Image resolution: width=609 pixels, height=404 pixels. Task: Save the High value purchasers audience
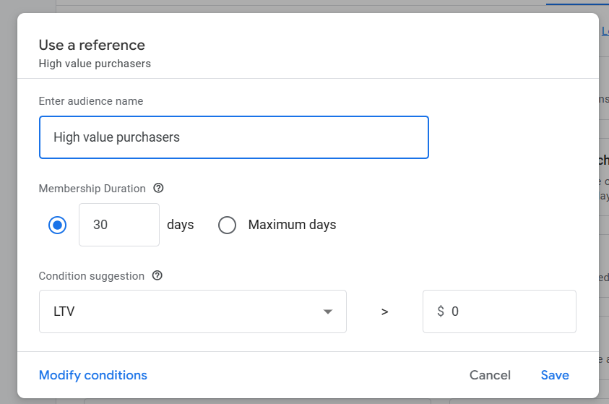[x=555, y=375]
